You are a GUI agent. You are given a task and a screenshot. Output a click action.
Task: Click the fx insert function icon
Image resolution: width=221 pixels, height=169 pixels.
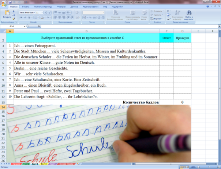(x=39, y=26)
